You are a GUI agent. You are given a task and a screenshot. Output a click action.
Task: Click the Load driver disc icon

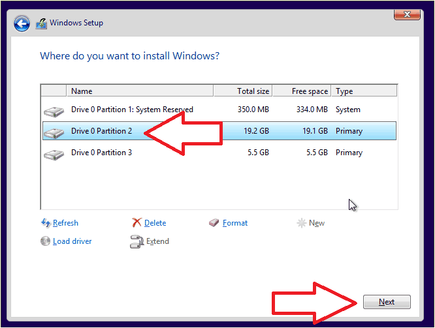[45, 241]
